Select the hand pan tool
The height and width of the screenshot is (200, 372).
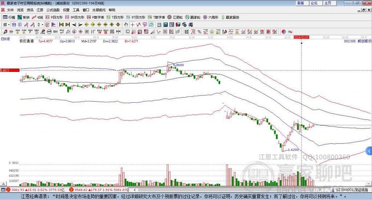pos(126,25)
